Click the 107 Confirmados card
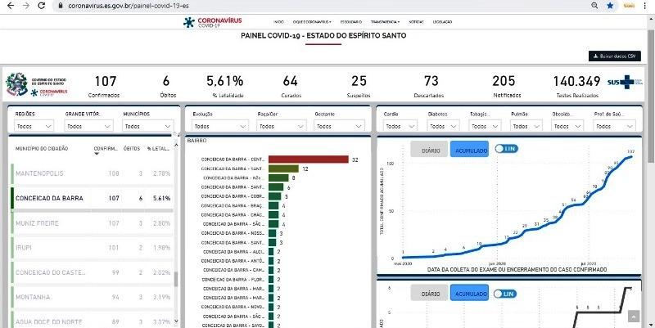Screen dimensions: 655x328 pos(105,86)
